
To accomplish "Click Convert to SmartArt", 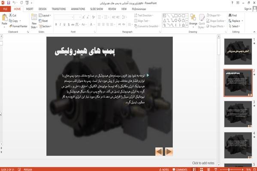I will (x=146, y=26).
